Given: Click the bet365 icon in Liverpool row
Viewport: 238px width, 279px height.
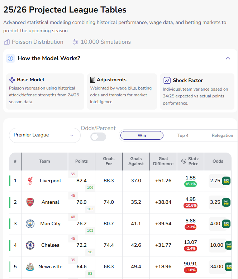Looking at the screenshot, I should pyautogui.click(x=226, y=181).
